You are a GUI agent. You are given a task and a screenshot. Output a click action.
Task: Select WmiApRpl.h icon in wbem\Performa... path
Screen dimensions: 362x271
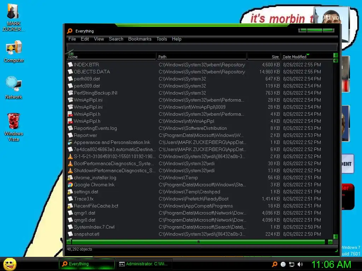pos(70,114)
